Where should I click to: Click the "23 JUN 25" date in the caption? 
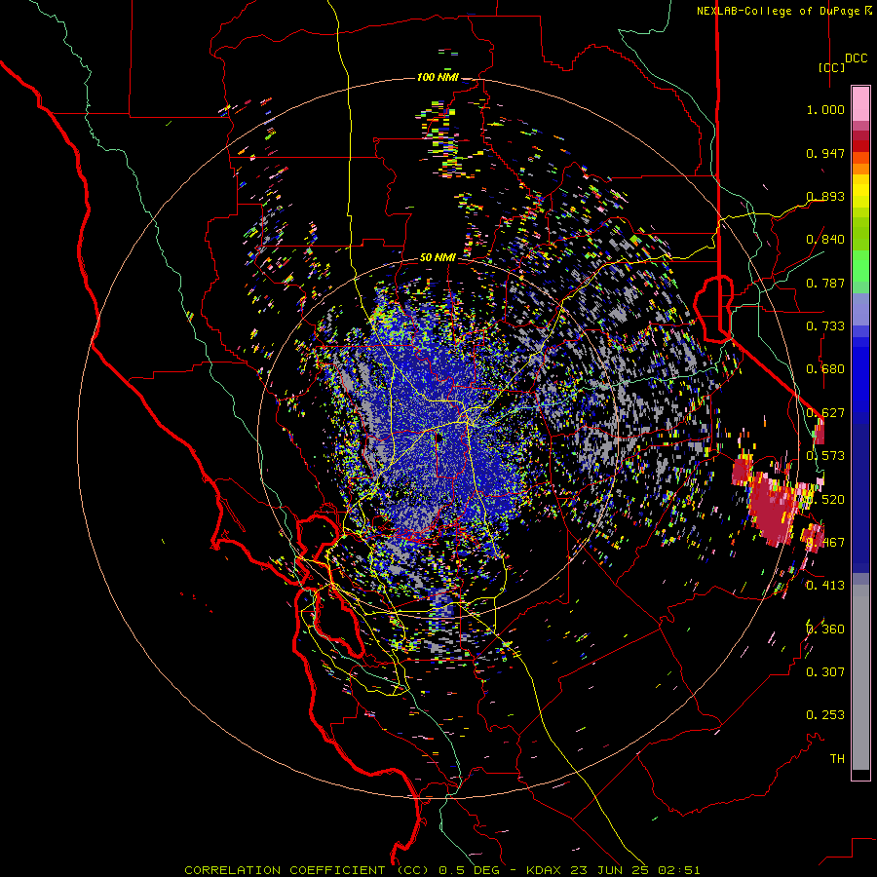610,870
